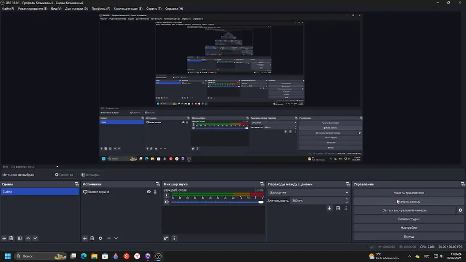Undock the Переходы между сценами panel
This screenshot has height=262, width=466.
point(348,184)
